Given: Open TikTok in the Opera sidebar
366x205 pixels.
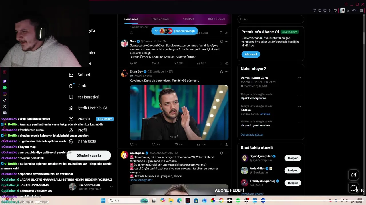Looking at the screenshot, I should (x=5, y=100).
